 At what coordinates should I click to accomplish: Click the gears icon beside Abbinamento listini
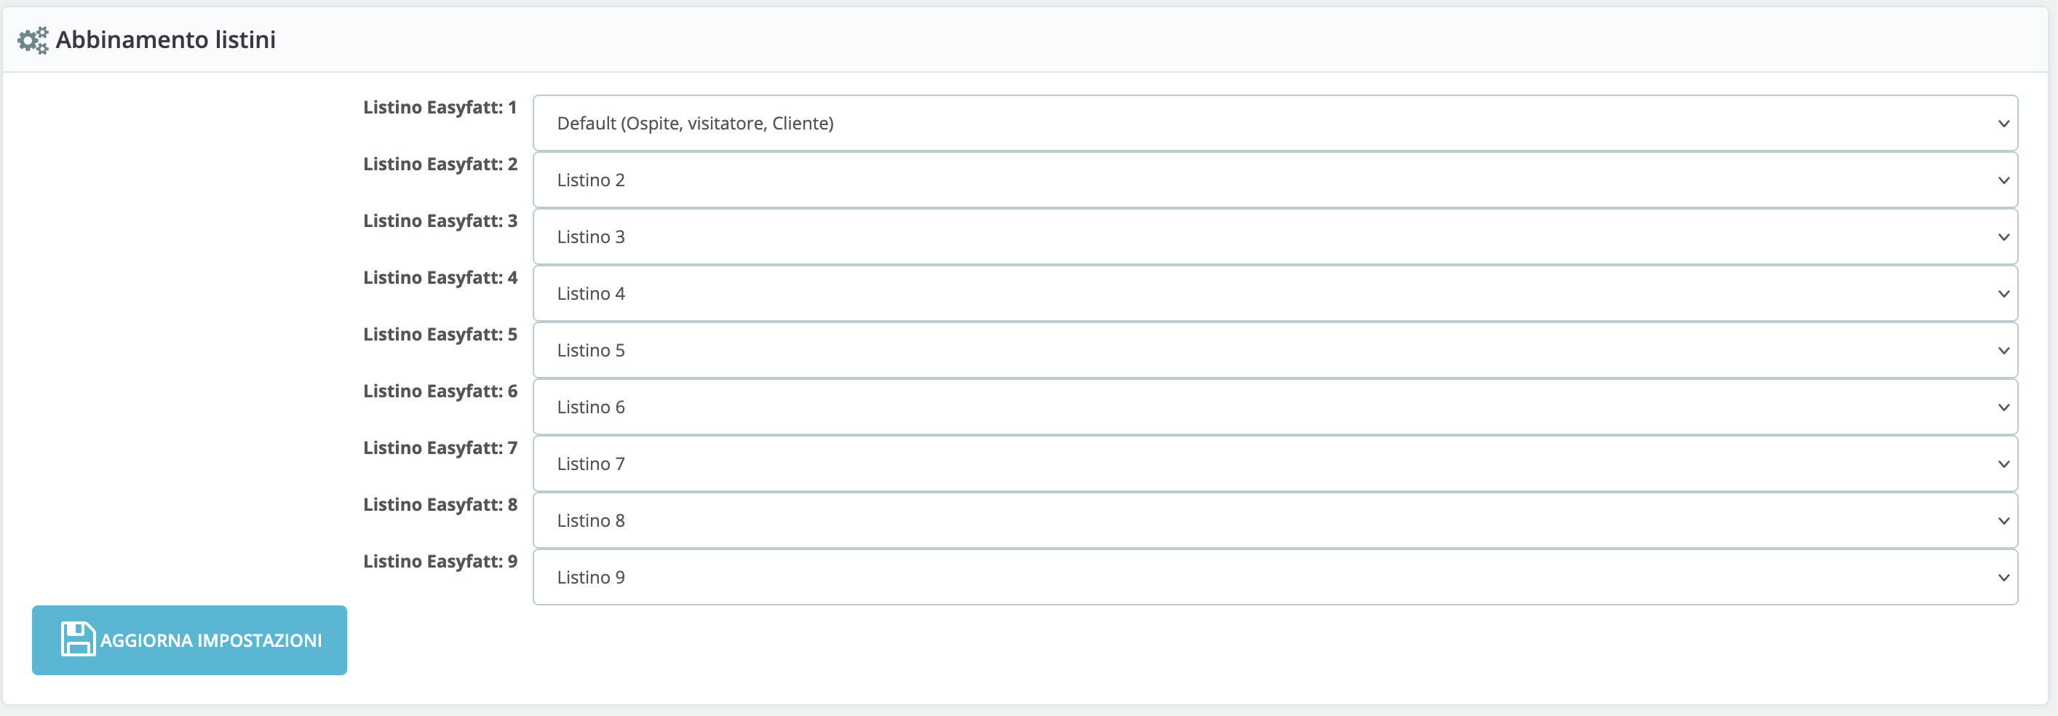coord(33,40)
